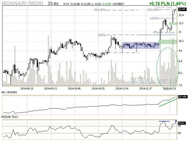Click the 78,61 RSI value tag
The image size is (189, 141).
181,123
